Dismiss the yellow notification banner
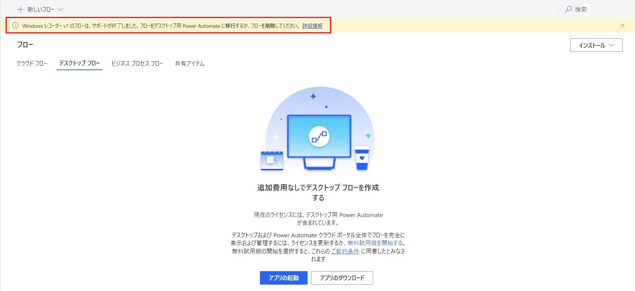Screen dimensions: 635x291 coord(623,26)
